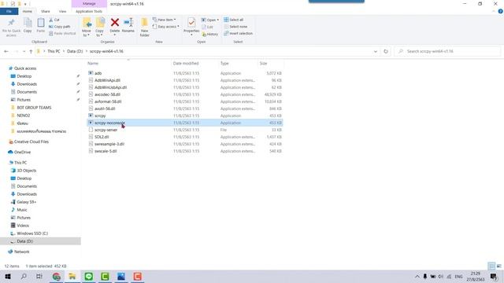
Task: Click the Task View taskbar icon
Action: pos(39,276)
